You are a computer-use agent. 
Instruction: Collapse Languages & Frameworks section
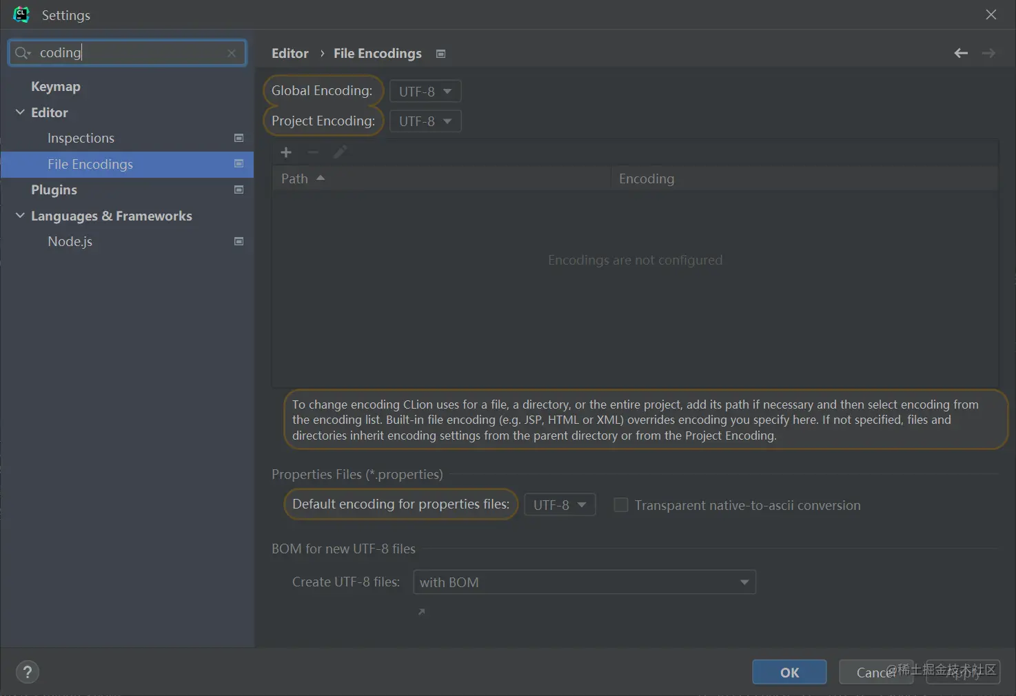click(x=20, y=216)
